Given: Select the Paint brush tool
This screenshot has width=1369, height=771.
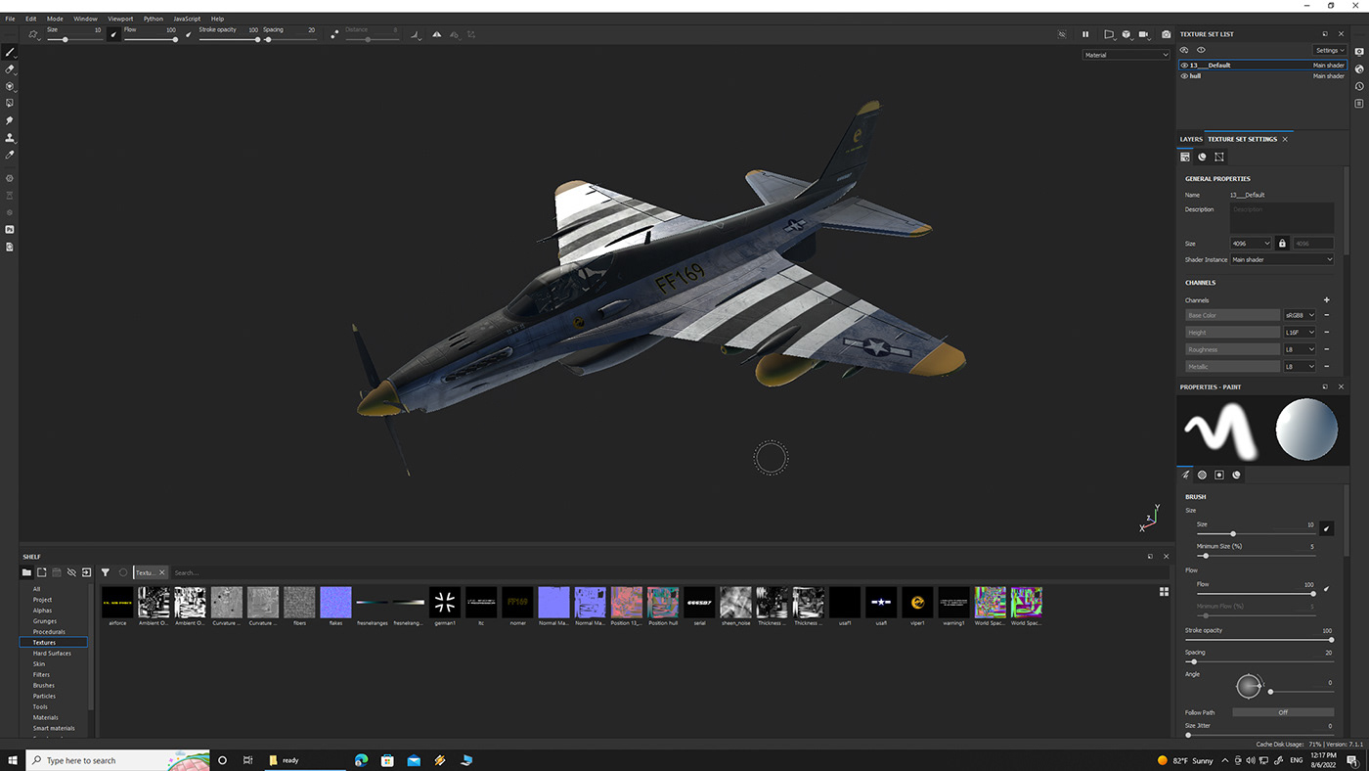Looking at the screenshot, I should tap(10, 51).
